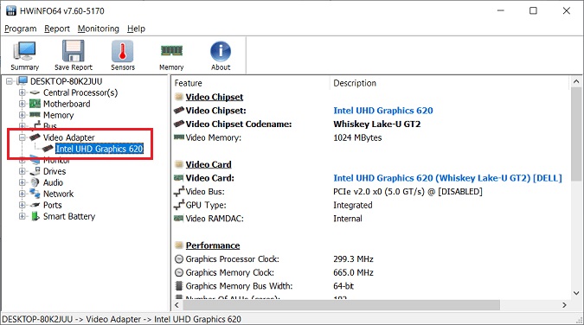Image resolution: width=584 pixels, height=325 pixels.
Task: Click the horizontal scrollbar right arrow
Action: point(564,305)
